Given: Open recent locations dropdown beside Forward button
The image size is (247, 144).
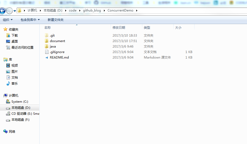Looking at the screenshot, I should click(15, 11).
